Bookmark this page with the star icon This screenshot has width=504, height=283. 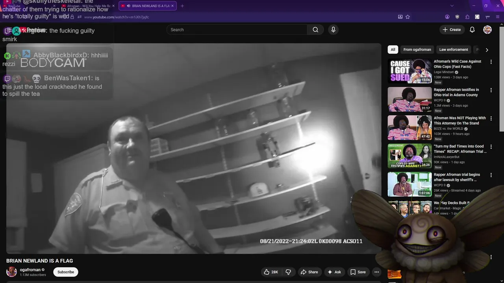click(x=408, y=17)
